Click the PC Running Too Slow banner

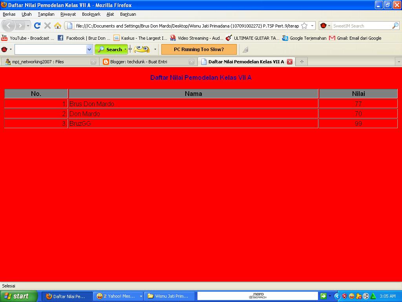tap(199, 49)
